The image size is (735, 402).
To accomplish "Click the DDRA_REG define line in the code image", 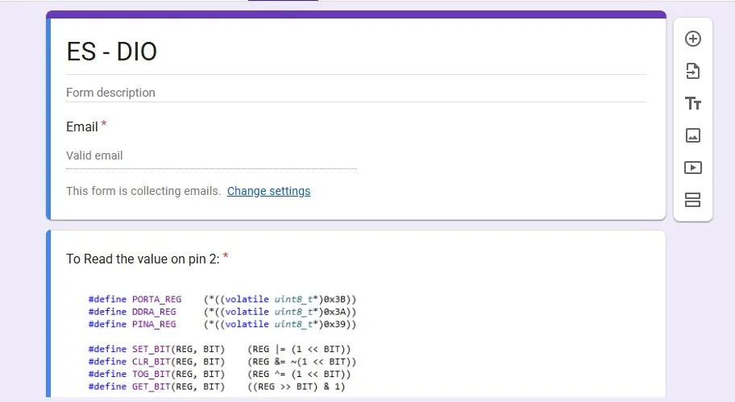I will click(x=222, y=312).
